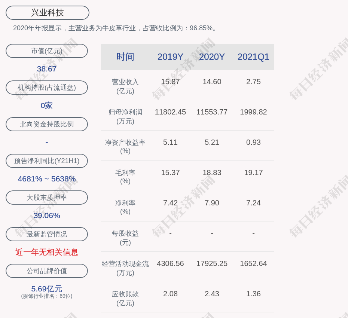Image resolution: width=348 pixels, height=318 pixels.
Task: Click the 营业收入 (亿元) row label
Action: tap(125, 86)
